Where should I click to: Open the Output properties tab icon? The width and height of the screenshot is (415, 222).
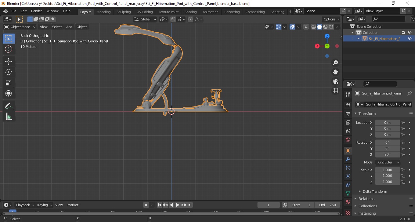pos(348,114)
